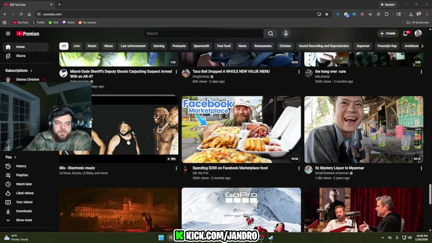Expand the You section chevron
Image resolution: width=432 pixels, height=243 pixels.
15,157
